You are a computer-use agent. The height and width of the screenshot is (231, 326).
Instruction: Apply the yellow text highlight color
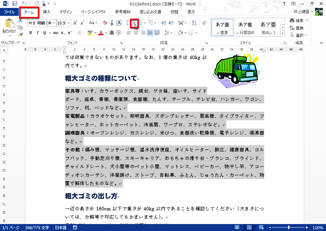click(90, 33)
